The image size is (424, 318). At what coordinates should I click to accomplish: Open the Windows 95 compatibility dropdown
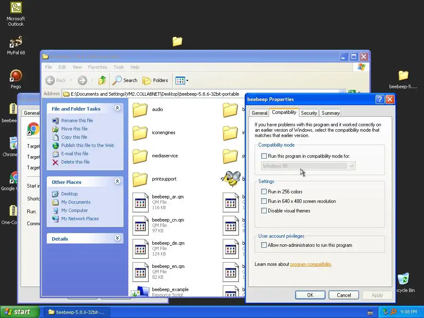[308, 166]
